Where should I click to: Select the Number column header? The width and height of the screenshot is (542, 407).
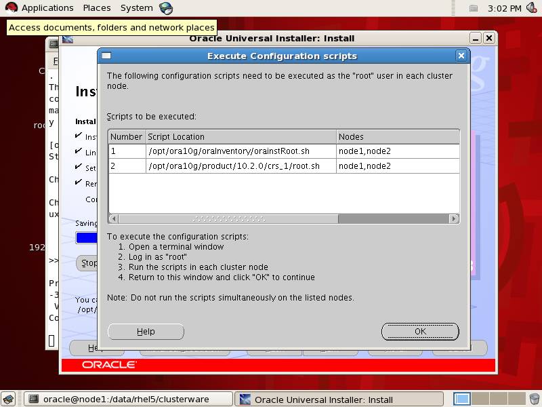coord(127,137)
